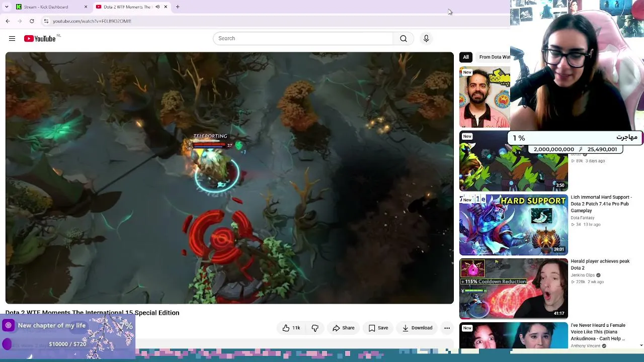Click the down arrow of the scrollbar

tap(641, 345)
